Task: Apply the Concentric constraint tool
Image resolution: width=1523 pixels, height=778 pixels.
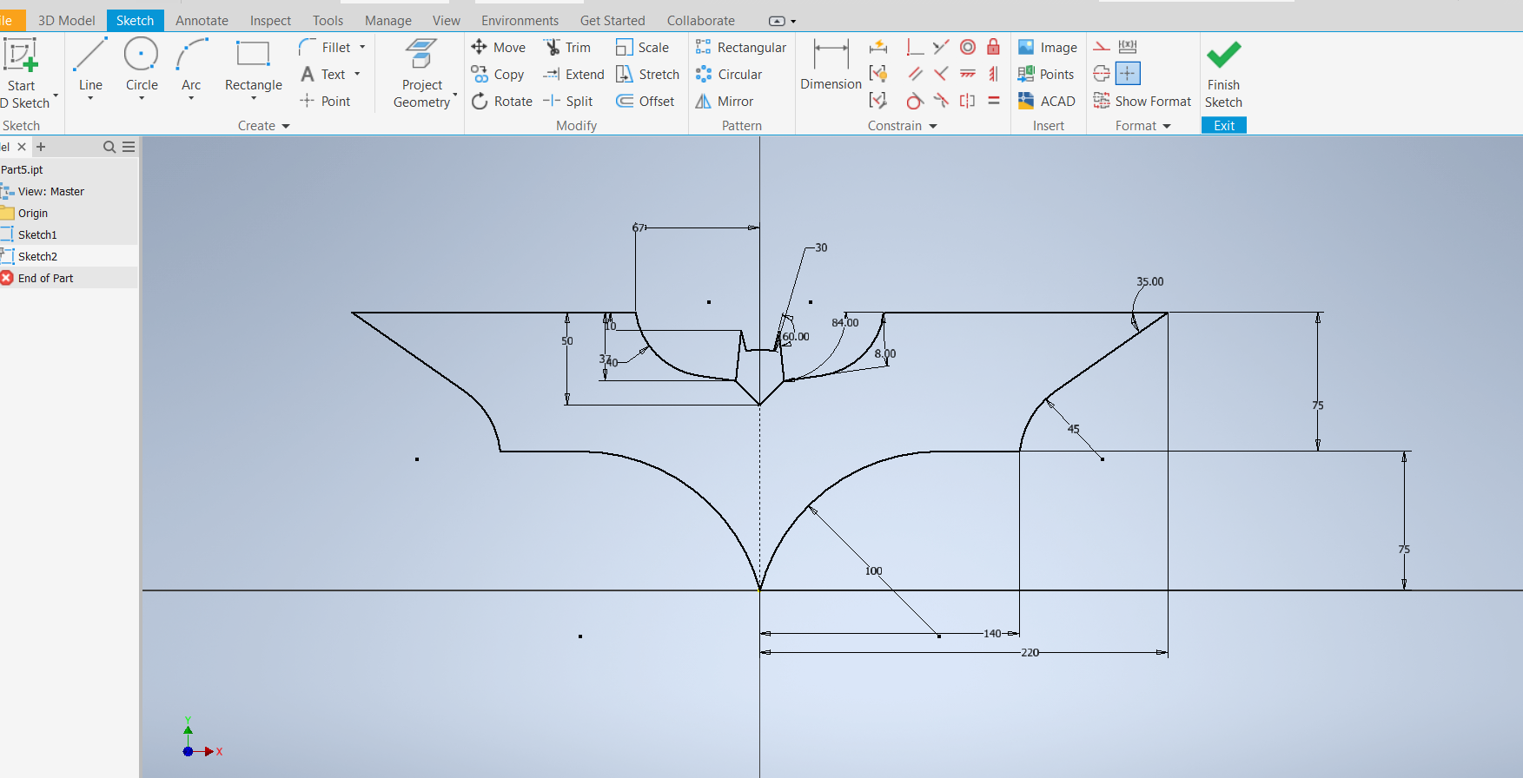Action: pyautogui.click(x=968, y=47)
